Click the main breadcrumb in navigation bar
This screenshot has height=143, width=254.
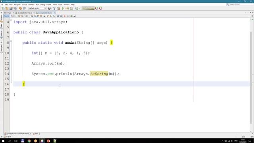(x=36, y=134)
